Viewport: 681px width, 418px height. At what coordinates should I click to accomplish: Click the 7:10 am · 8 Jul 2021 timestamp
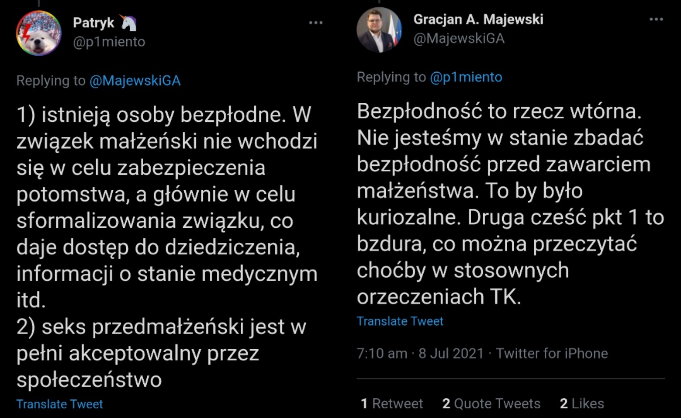click(420, 353)
